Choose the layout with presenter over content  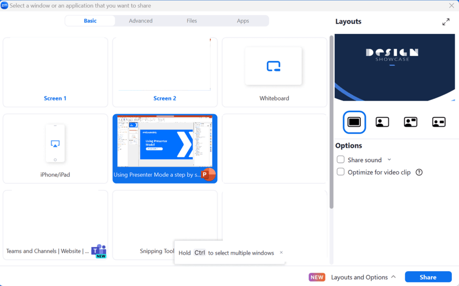point(382,122)
